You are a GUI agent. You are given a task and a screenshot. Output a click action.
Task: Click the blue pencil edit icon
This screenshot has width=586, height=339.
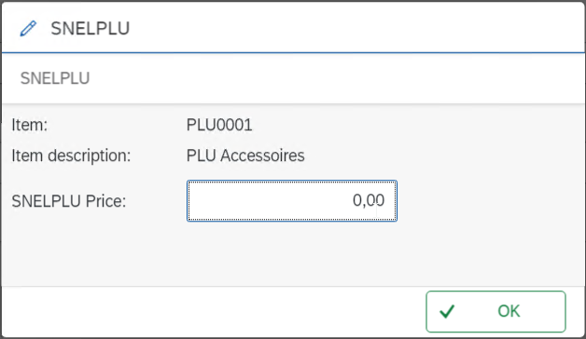[x=28, y=29]
